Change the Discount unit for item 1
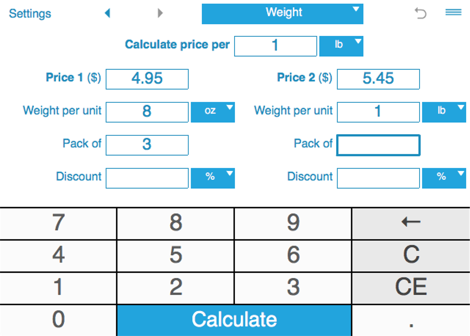The image size is (470, 336). [213, 178]
